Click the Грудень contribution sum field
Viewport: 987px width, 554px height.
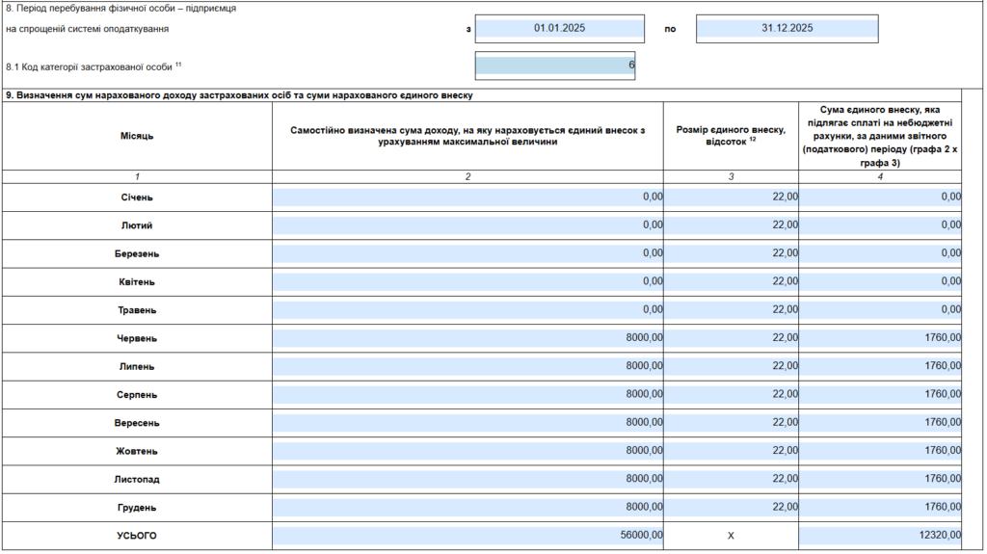[x=880, y=507]
